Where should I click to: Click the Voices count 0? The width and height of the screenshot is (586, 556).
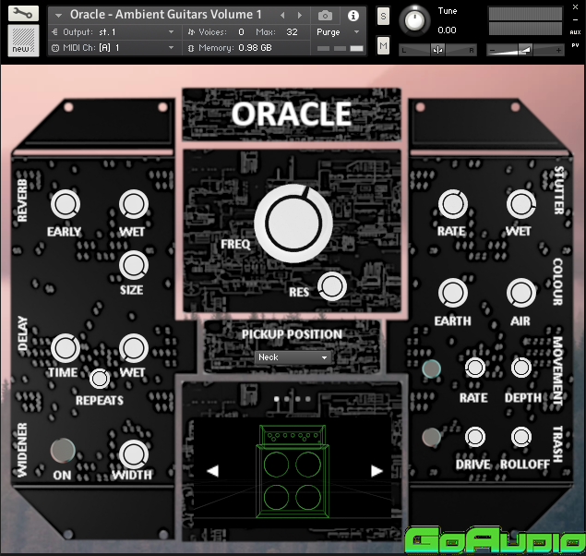tap(241, 32)
